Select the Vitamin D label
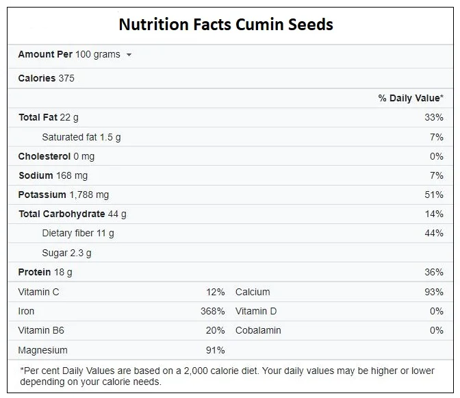The height and width of the screenshot is (398, 460). (x=256, y=311)
